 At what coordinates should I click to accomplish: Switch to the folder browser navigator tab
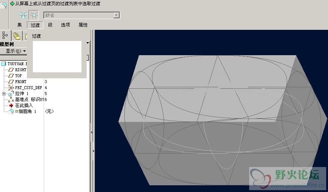click(16, 36)
